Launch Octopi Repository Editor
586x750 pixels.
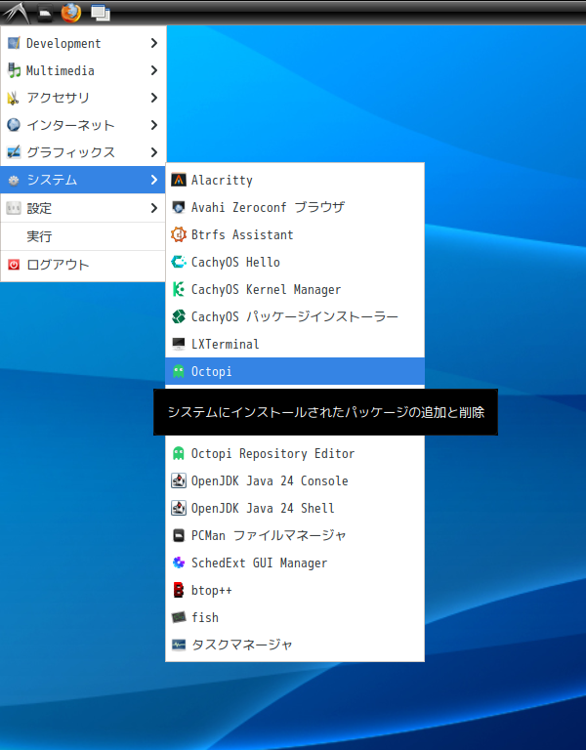tap(295, 453)
